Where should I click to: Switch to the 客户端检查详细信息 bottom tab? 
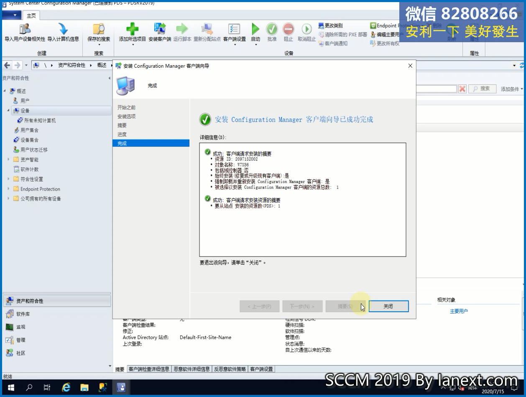click(x=149, y=369)
